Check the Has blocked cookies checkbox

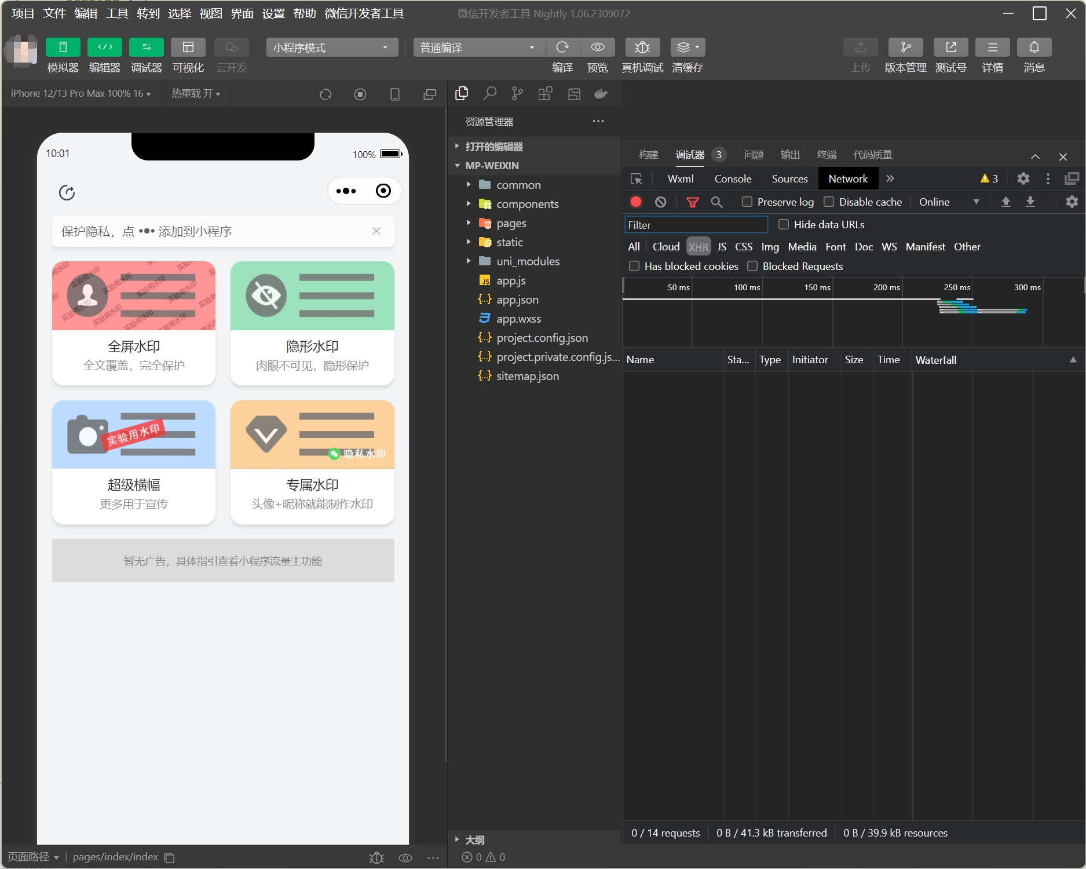point(634,266)
